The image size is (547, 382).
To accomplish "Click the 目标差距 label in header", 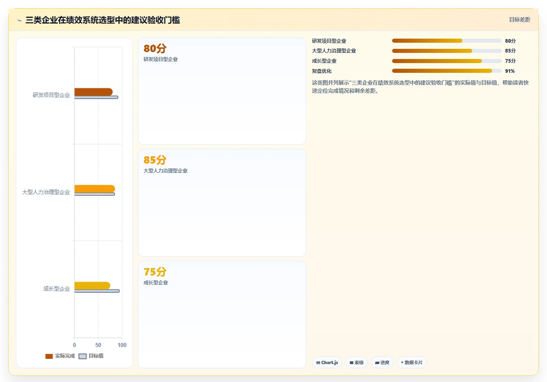I will pyautogui.click(x=520, y=20).
